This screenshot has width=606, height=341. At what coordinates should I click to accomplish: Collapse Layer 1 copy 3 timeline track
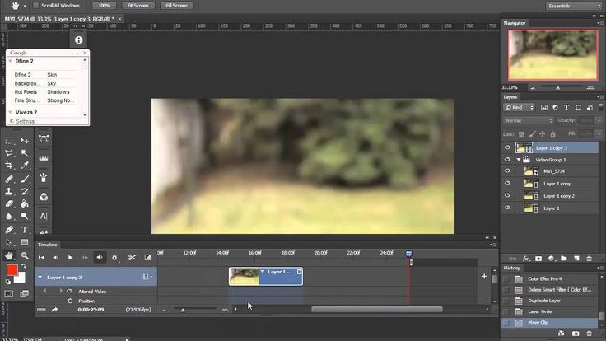(40, 278)
